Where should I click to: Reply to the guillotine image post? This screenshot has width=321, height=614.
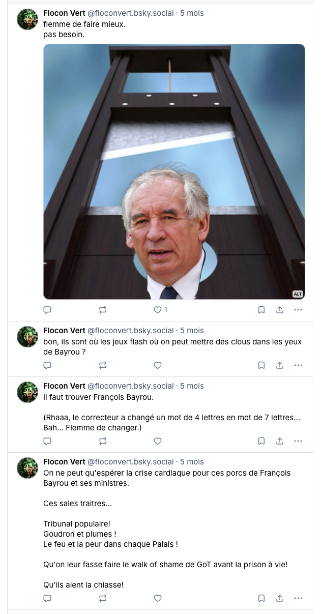point(47,309)
